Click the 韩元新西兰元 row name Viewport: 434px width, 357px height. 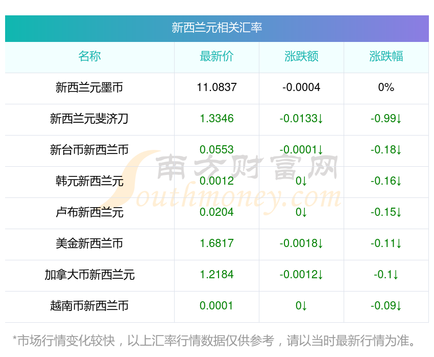(x=89, y=181)
